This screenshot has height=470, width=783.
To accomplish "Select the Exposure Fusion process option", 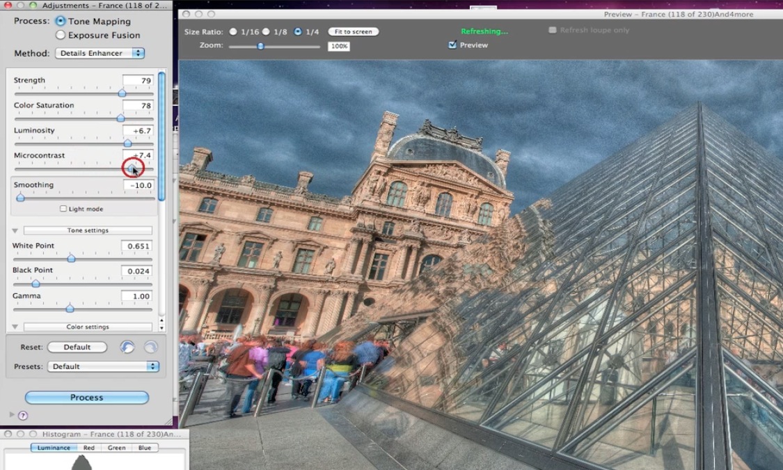I will coord(61,35).
